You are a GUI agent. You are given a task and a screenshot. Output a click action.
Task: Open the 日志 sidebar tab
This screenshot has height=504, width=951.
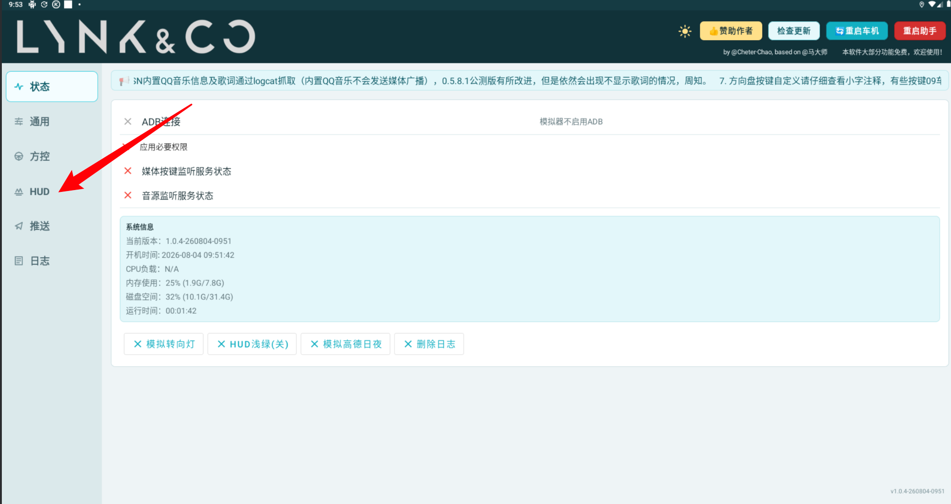tap(52, 261)
